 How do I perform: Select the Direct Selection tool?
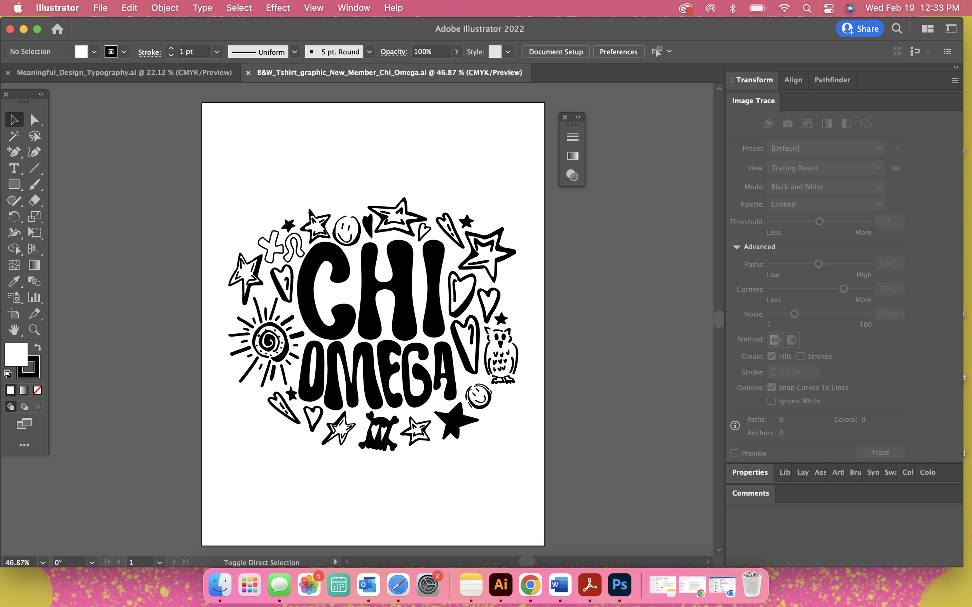34,120
